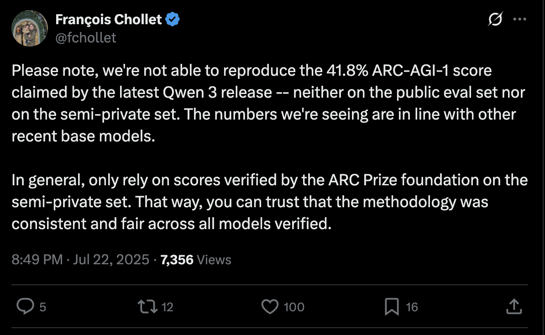Click the bookmark count of 16
Viewport: 545px width, 335px height.
coord(412,307)
